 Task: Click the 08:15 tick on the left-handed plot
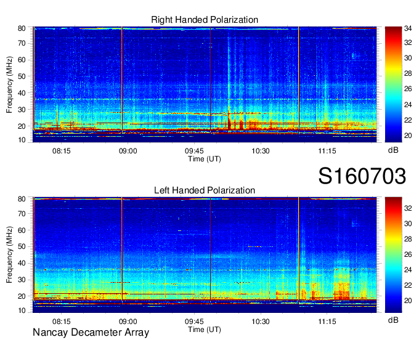pos(62,322)
